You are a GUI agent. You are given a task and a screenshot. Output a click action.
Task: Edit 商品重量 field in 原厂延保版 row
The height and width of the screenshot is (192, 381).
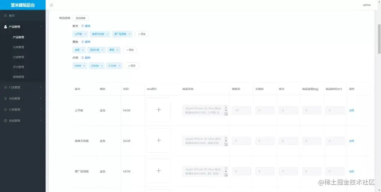pos(312,171)
